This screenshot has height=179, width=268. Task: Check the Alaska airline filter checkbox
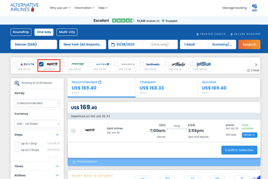pyautogui.click(x=167, y=64)
